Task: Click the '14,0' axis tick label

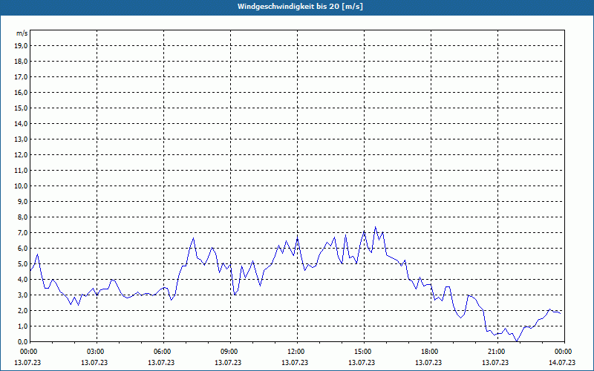Action: click(21, 123)
